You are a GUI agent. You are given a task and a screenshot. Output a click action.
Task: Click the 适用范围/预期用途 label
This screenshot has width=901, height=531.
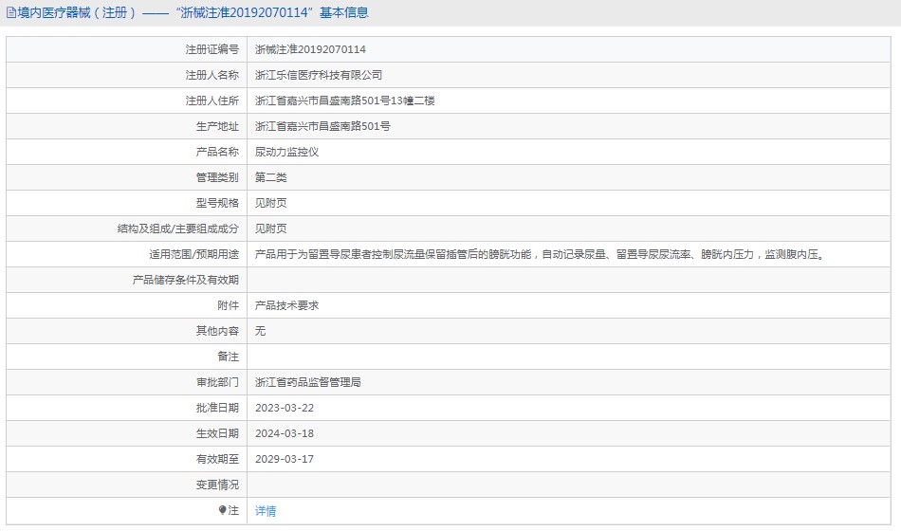[194, 254]
